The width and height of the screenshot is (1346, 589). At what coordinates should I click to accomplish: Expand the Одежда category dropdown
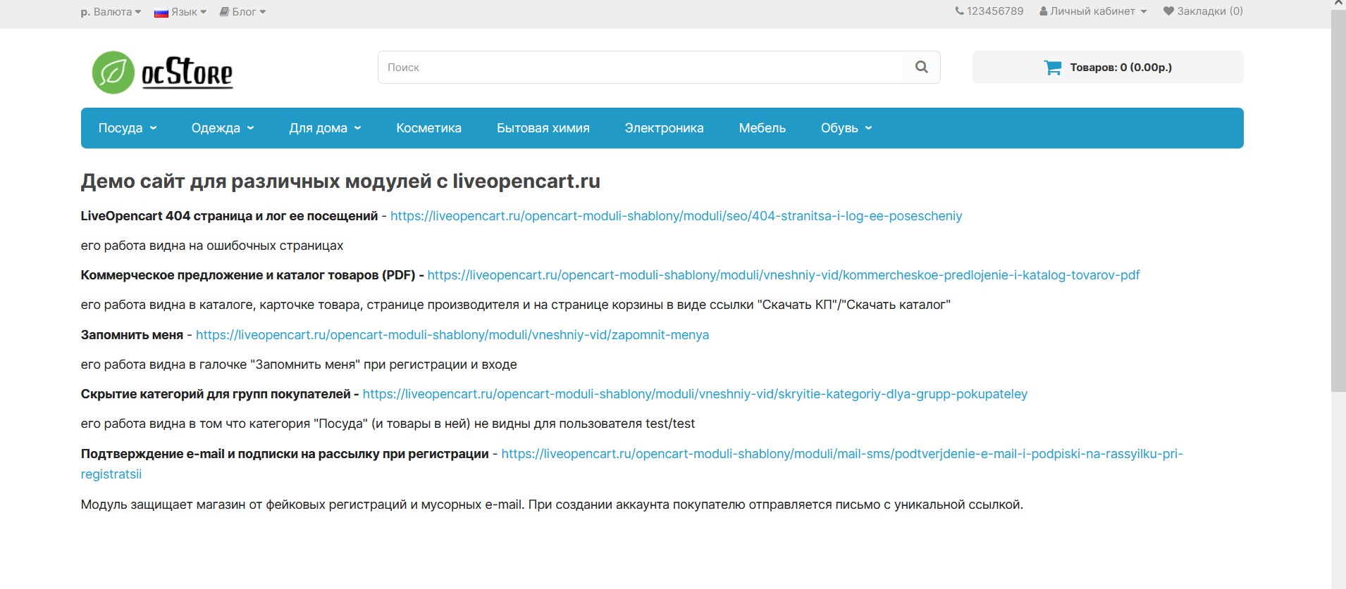(223, 128)
